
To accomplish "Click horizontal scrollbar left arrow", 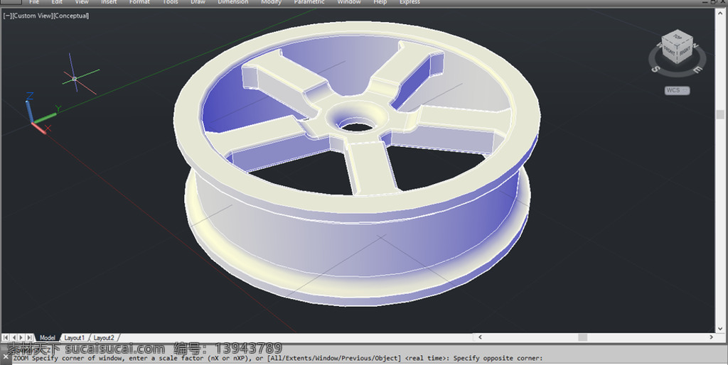I will pyautogui.click(x=480, y=337).
